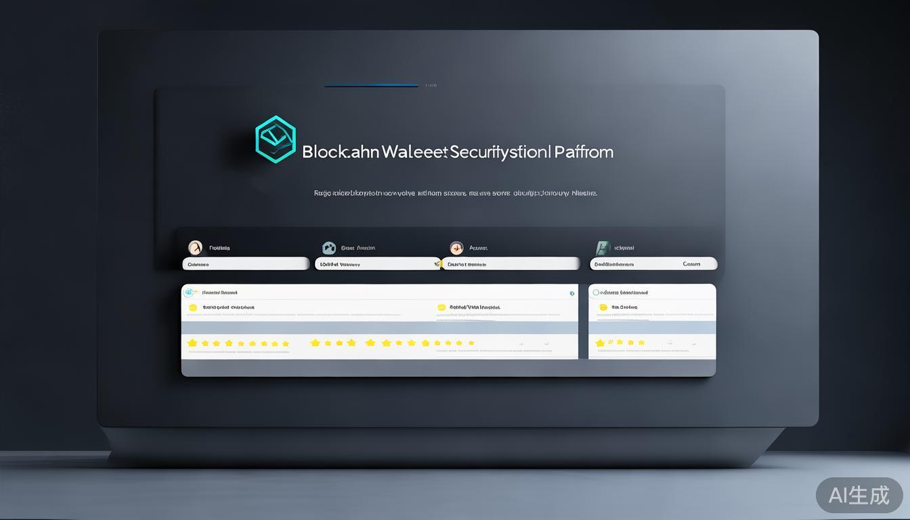Click the yellow icon in the middle panel row
The image size is (910, 520).
click(441, 307)
